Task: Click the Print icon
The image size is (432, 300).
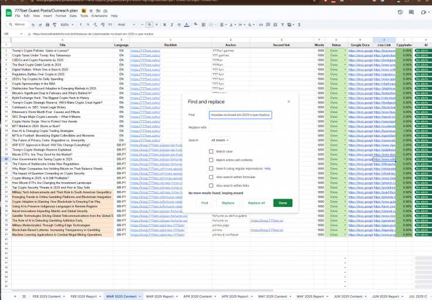Action: tap(48, 25)
